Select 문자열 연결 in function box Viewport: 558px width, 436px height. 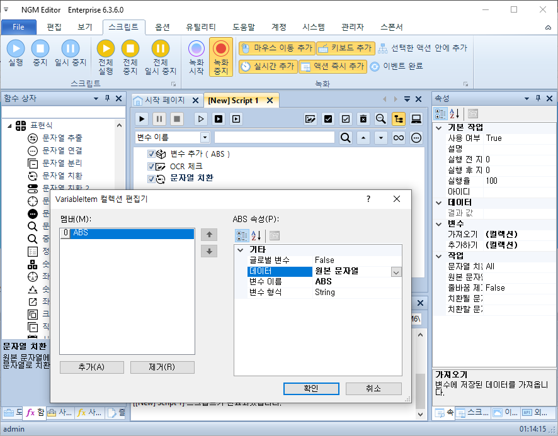[x=62, y=150]
